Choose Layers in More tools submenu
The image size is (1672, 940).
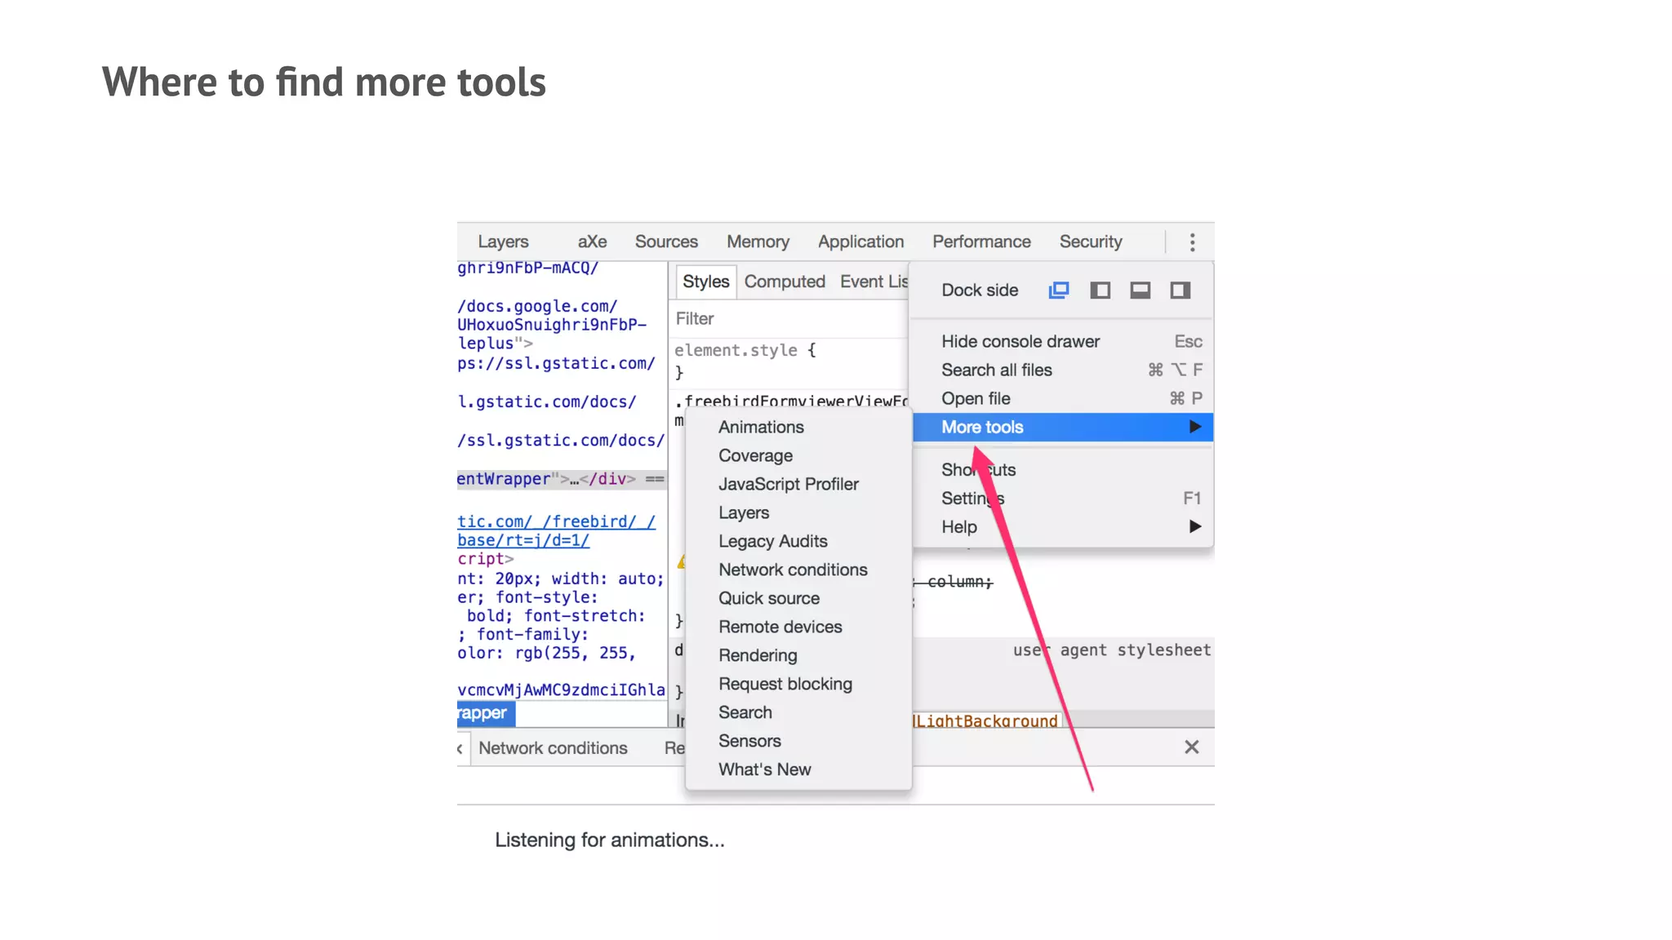pyautogui.click(x=798, y=513)
